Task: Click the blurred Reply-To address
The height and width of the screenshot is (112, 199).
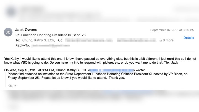Action: [x=51, y=45]
